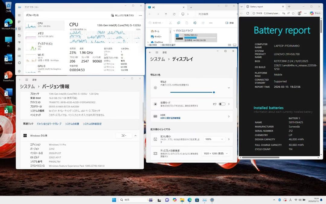Open the HDR more information link

[170, 118]
